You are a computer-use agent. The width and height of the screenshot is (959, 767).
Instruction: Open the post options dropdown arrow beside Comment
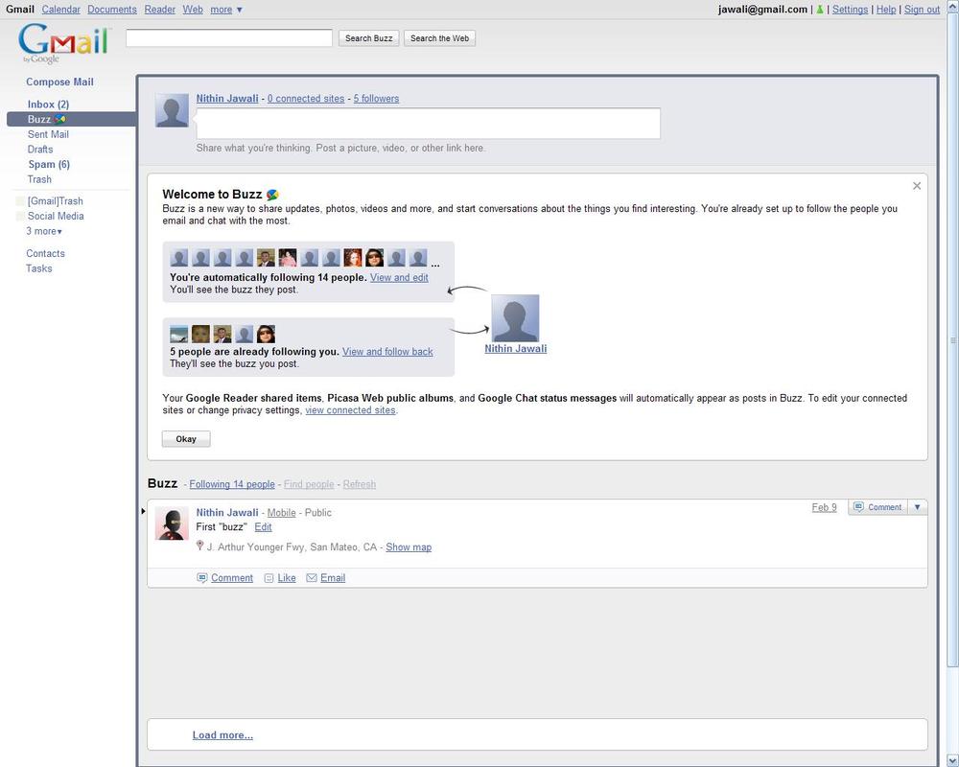[x=917, y=507]
